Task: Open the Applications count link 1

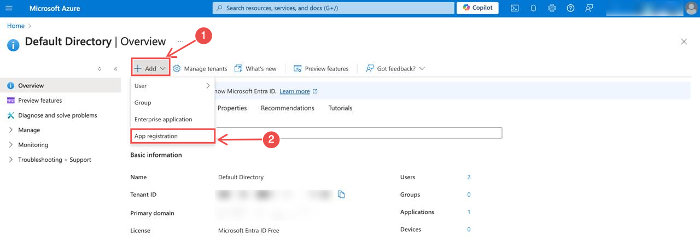Action: click(469, 212)
